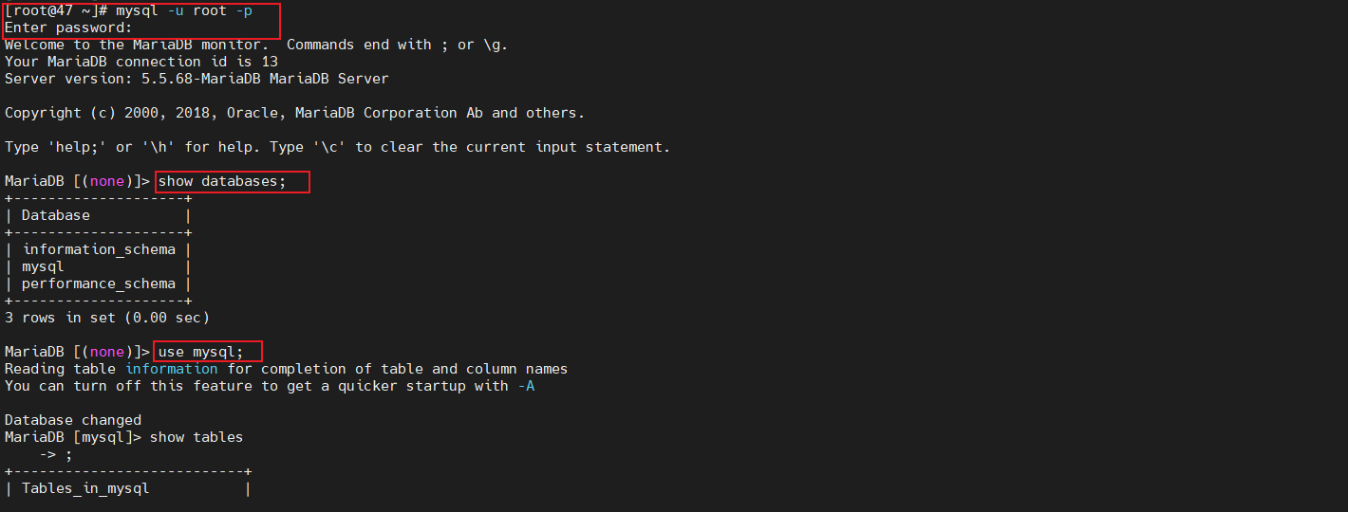This screenshot has width=1348, height=512.
Task: Click the "Database" column header in the table
Action: coord(56,215)
